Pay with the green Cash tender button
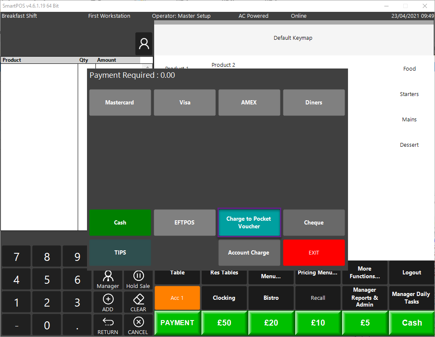Viewport: 435px width, 337px height. pos(120,222)
